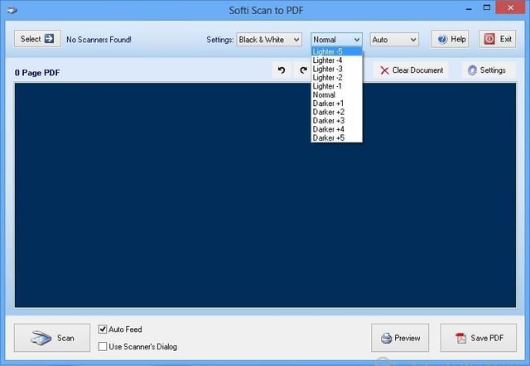Click the '0 Page PDF' label
Screen dimensions: 530x366
click(x=37, y=73)
